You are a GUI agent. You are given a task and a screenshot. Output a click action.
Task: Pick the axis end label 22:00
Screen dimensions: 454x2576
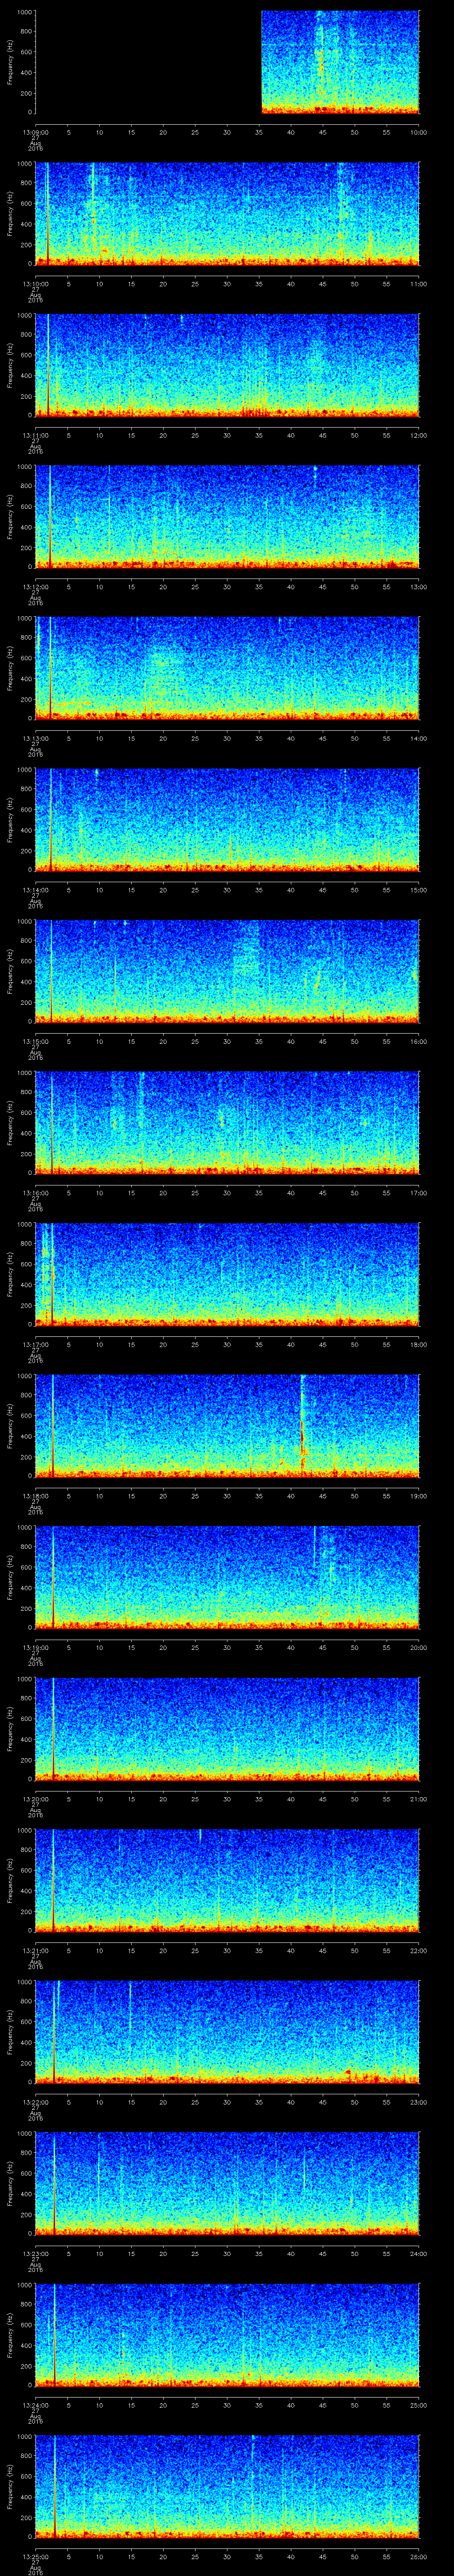click(x=419, y=1950)
